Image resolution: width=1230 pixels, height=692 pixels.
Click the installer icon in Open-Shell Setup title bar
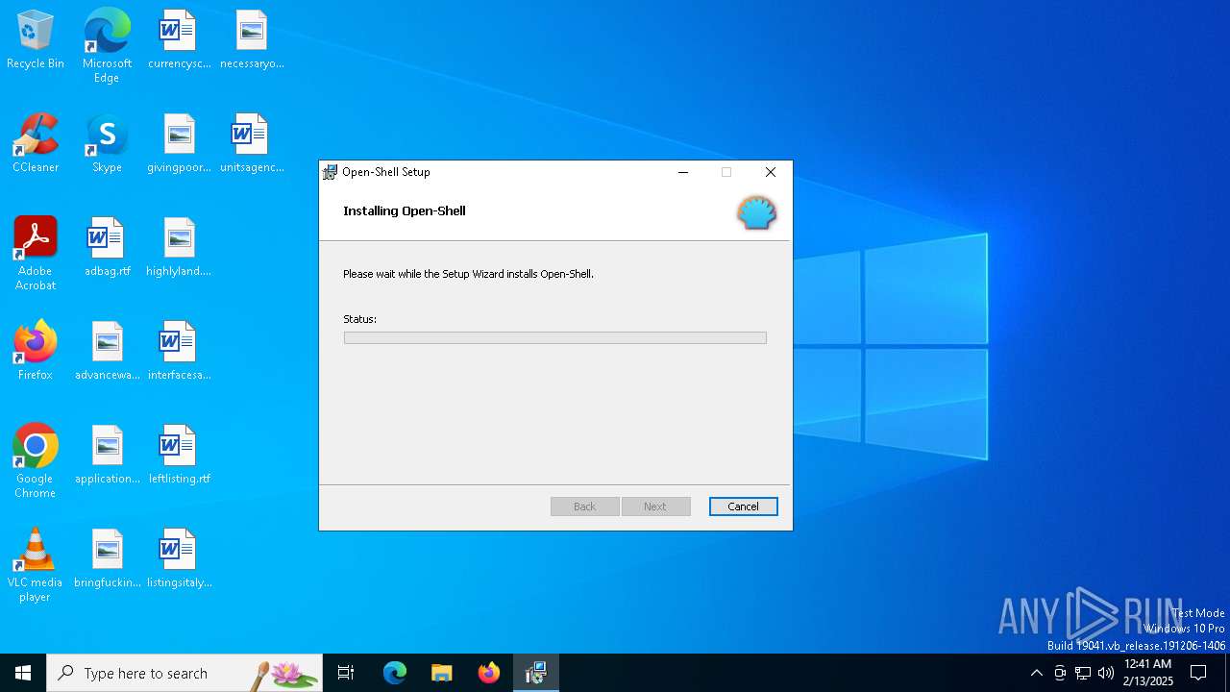click(330, 172)
